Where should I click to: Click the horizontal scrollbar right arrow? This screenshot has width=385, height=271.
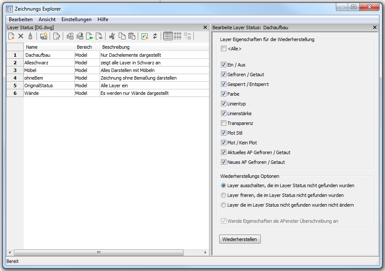click(x=206, y=252)
